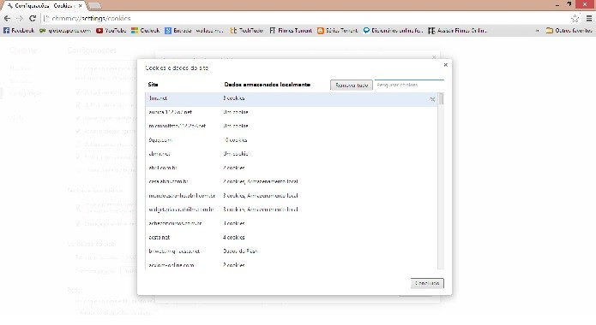Select the acesta.net row with 4 cookies
The width and height of the screenshot is (596, 325).
(x=292, y=238)
